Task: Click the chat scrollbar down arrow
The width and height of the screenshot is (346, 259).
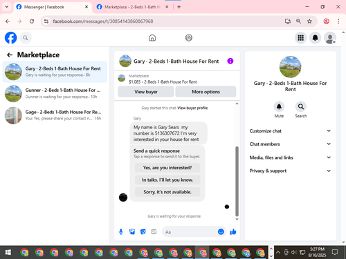Action: [x=237, y=219]
